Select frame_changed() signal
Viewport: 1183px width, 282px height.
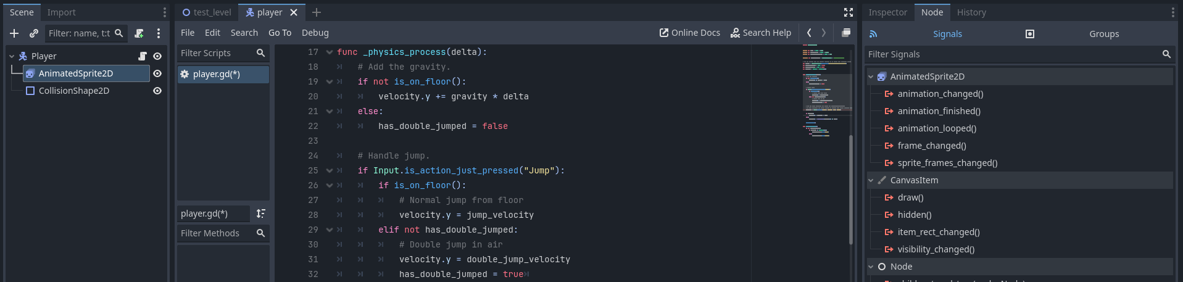(x=932, y=146)
